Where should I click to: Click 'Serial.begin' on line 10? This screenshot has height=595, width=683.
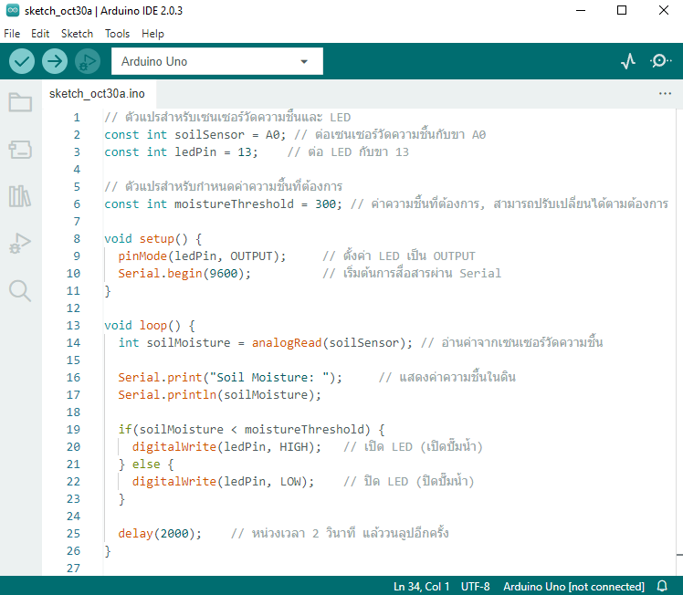[x=161, y=274]
